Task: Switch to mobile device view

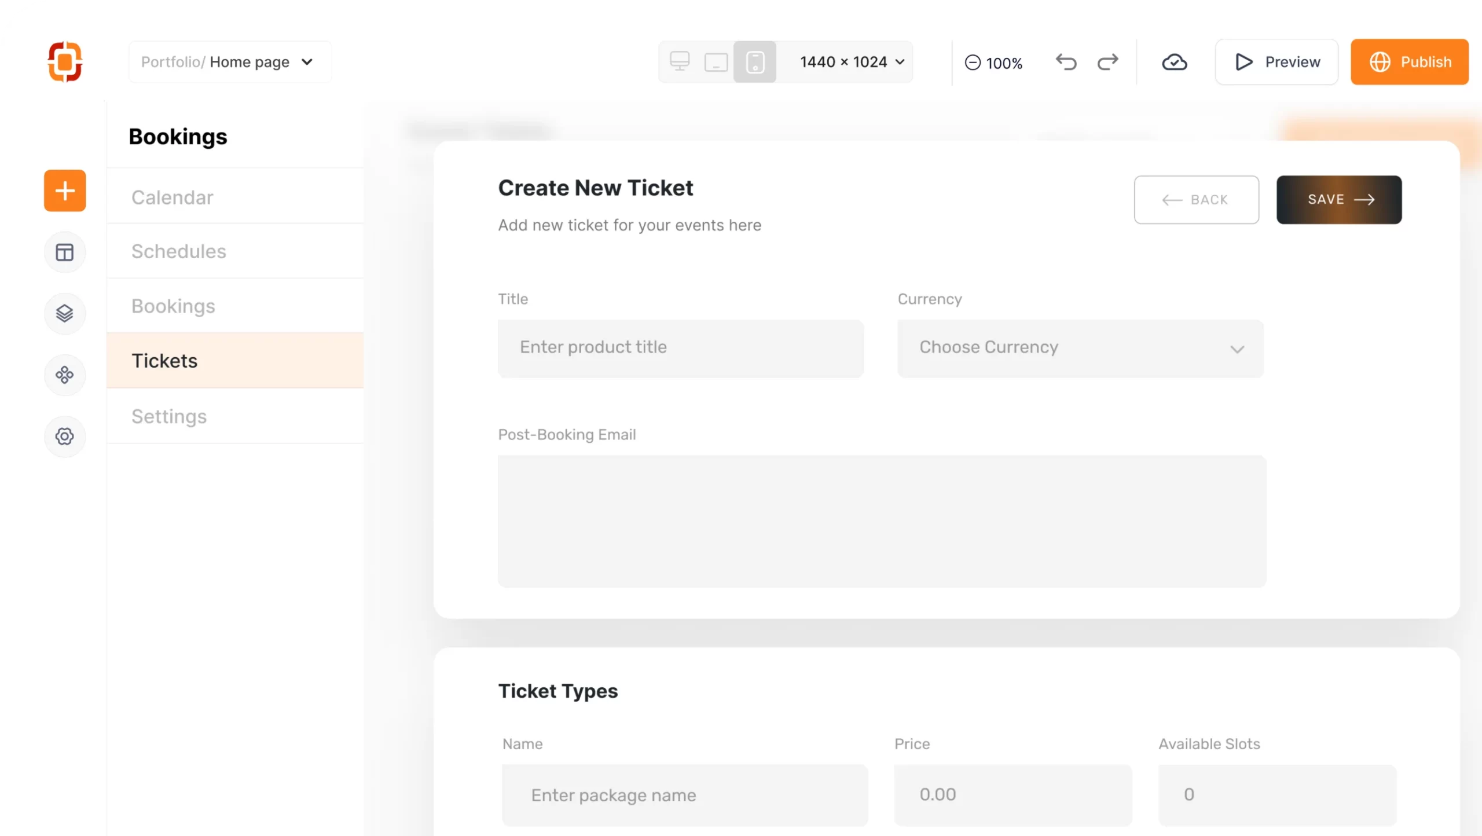Action: click(x=755, y=62)
